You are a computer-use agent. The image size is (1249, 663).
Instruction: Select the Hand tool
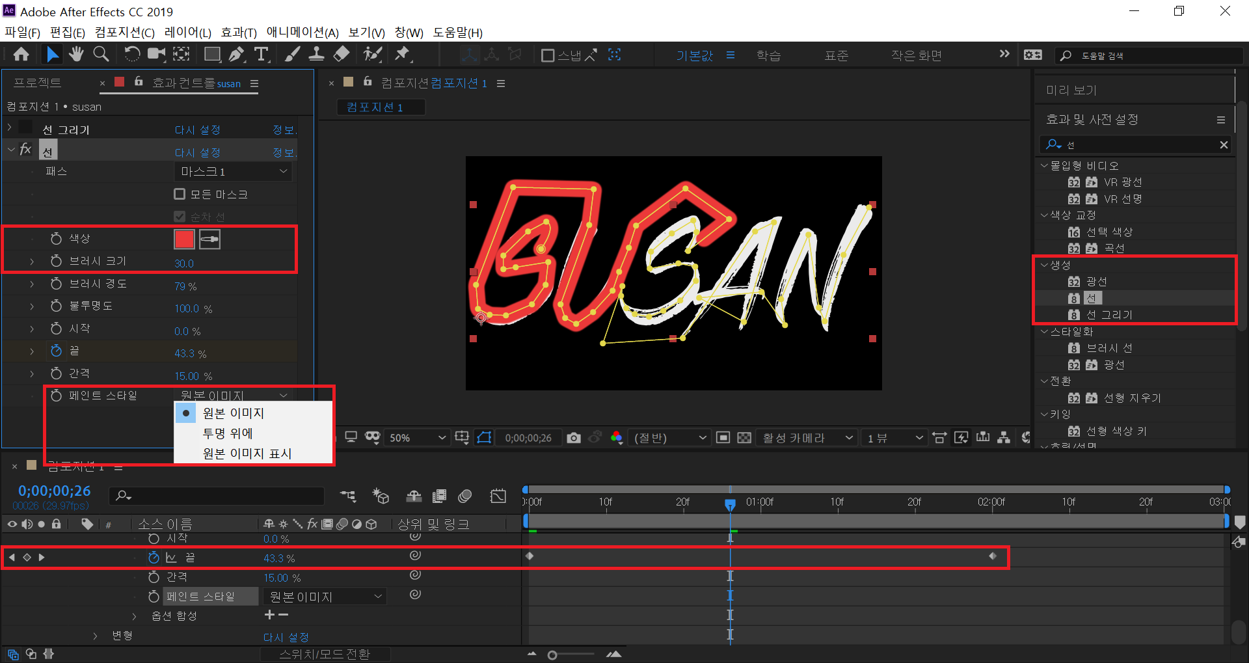(x=77, y=55)
